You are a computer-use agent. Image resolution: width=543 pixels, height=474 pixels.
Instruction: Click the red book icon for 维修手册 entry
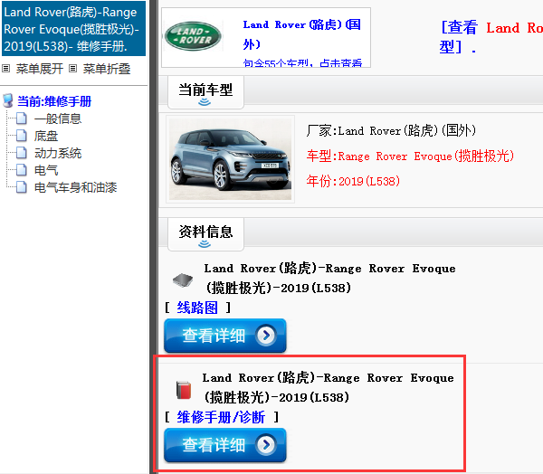coord(184,390)
